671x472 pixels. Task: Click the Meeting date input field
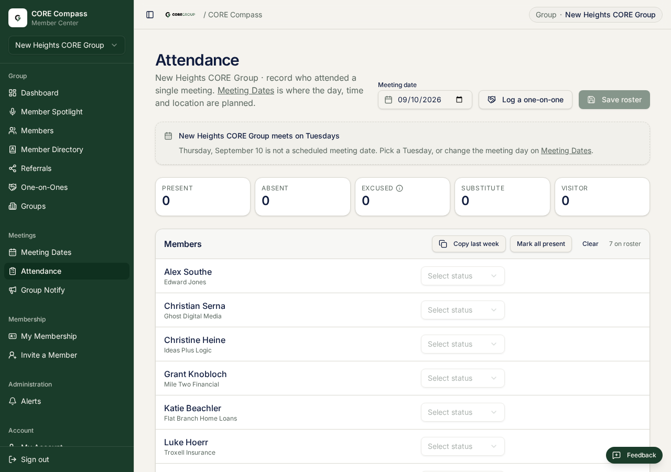coord(425,100)
